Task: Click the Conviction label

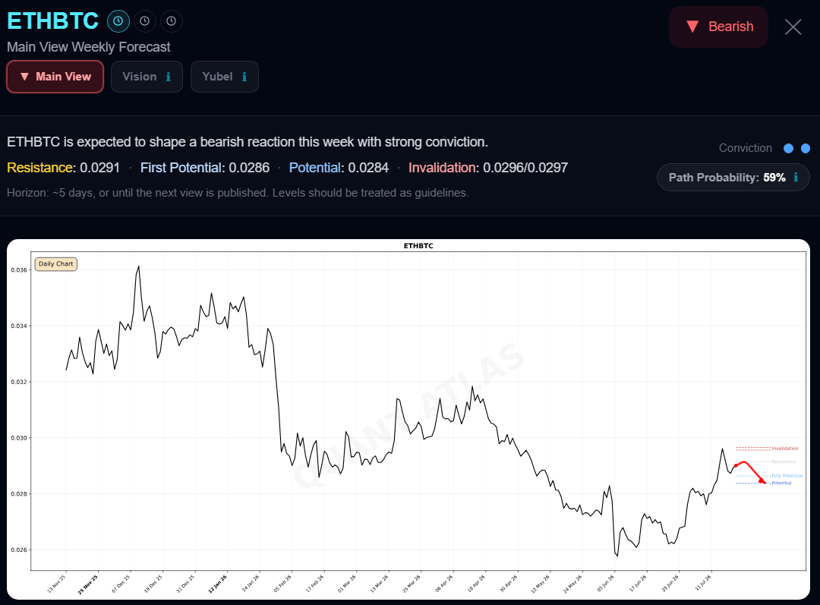Action: (x=746, y=148)
